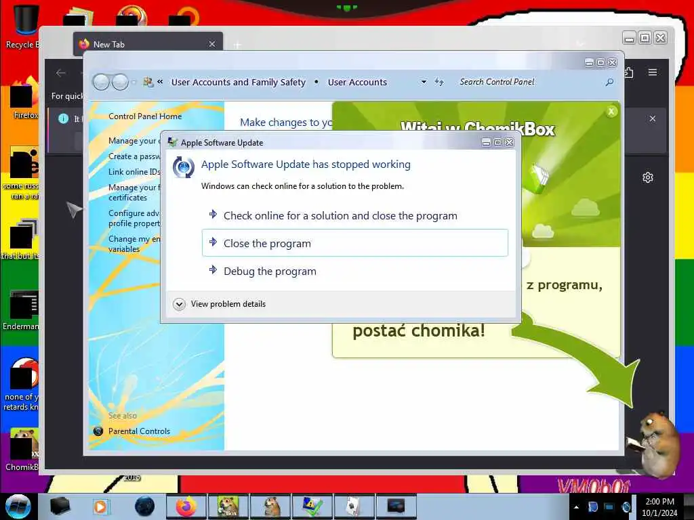
Task: Click Firefox back navigation arrow
Action: (61, 73)
